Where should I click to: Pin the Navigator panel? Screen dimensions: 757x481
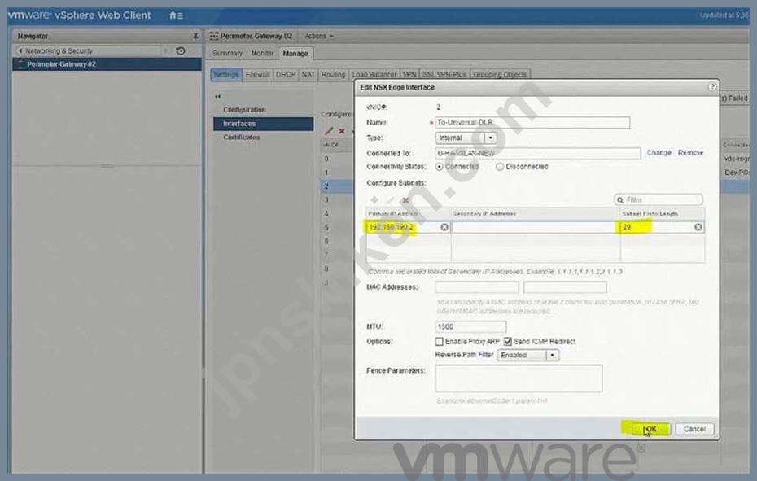point(195,36)
